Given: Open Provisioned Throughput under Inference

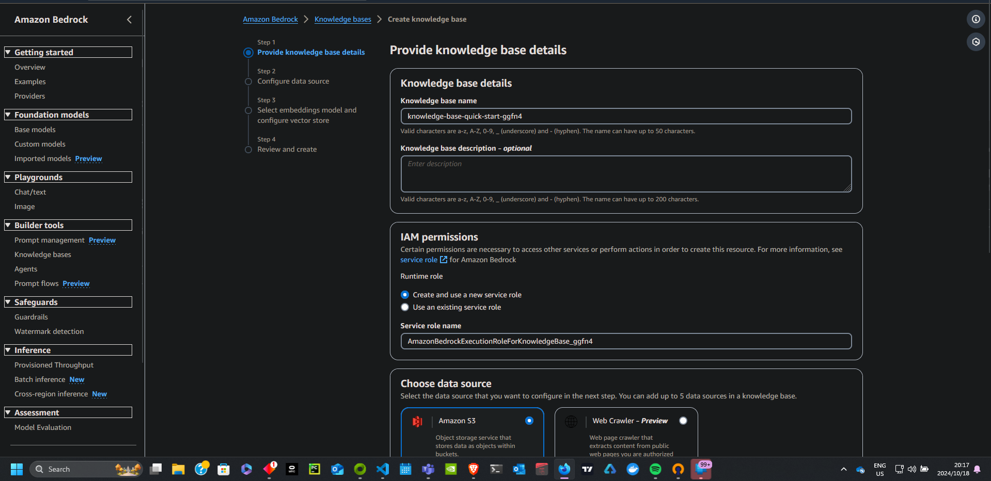Looking at the screenshot, I should 54,365.
